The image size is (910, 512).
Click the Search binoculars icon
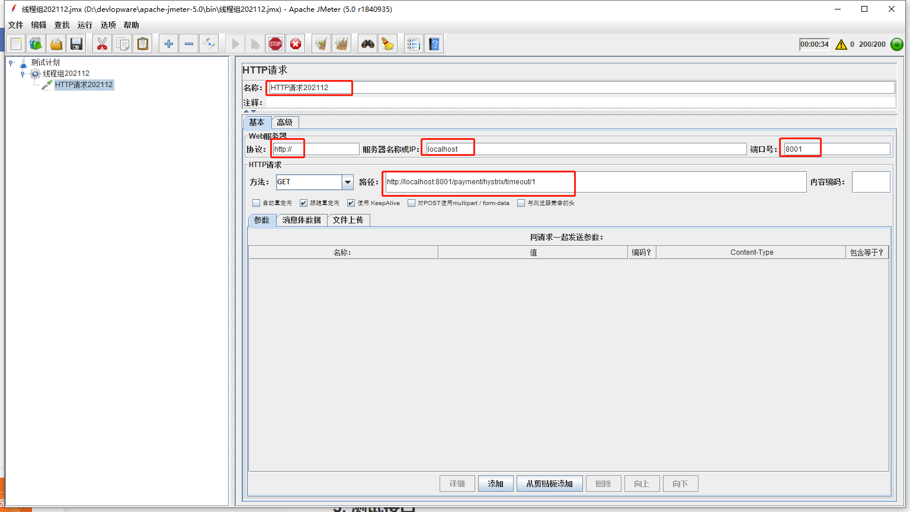(368, 44)
